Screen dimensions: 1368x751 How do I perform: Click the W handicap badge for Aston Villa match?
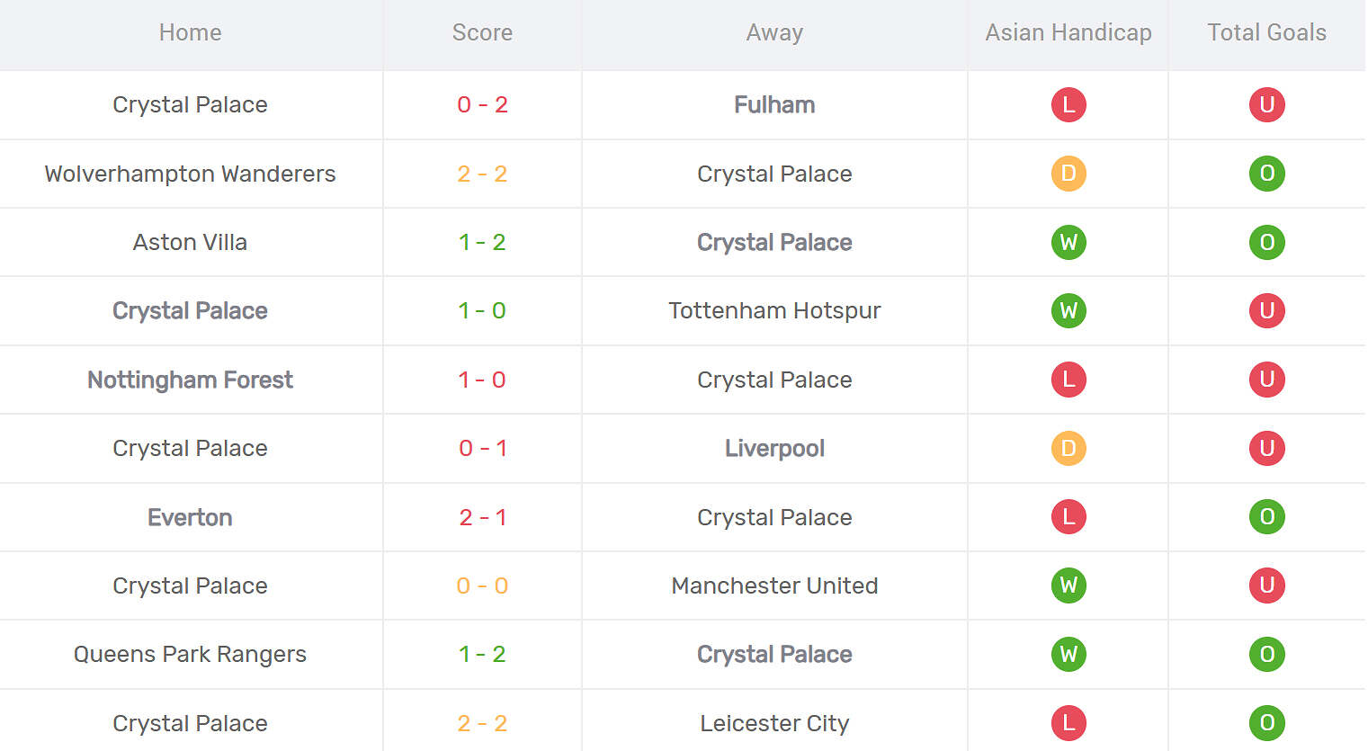click(1068, 242)
